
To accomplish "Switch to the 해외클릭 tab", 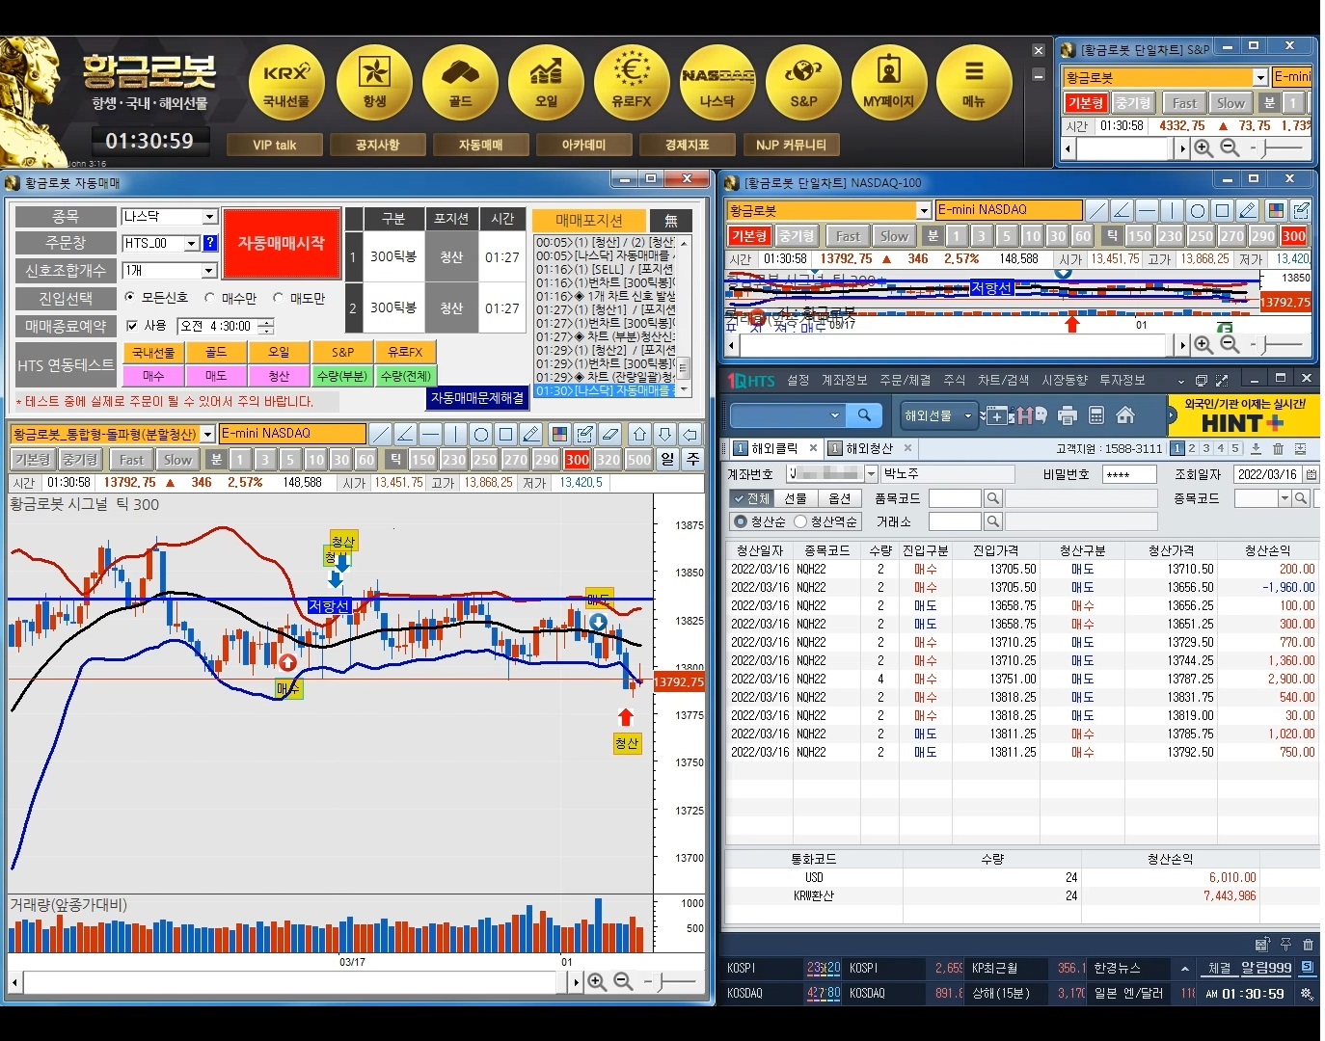I will click(x=775, y=449).
